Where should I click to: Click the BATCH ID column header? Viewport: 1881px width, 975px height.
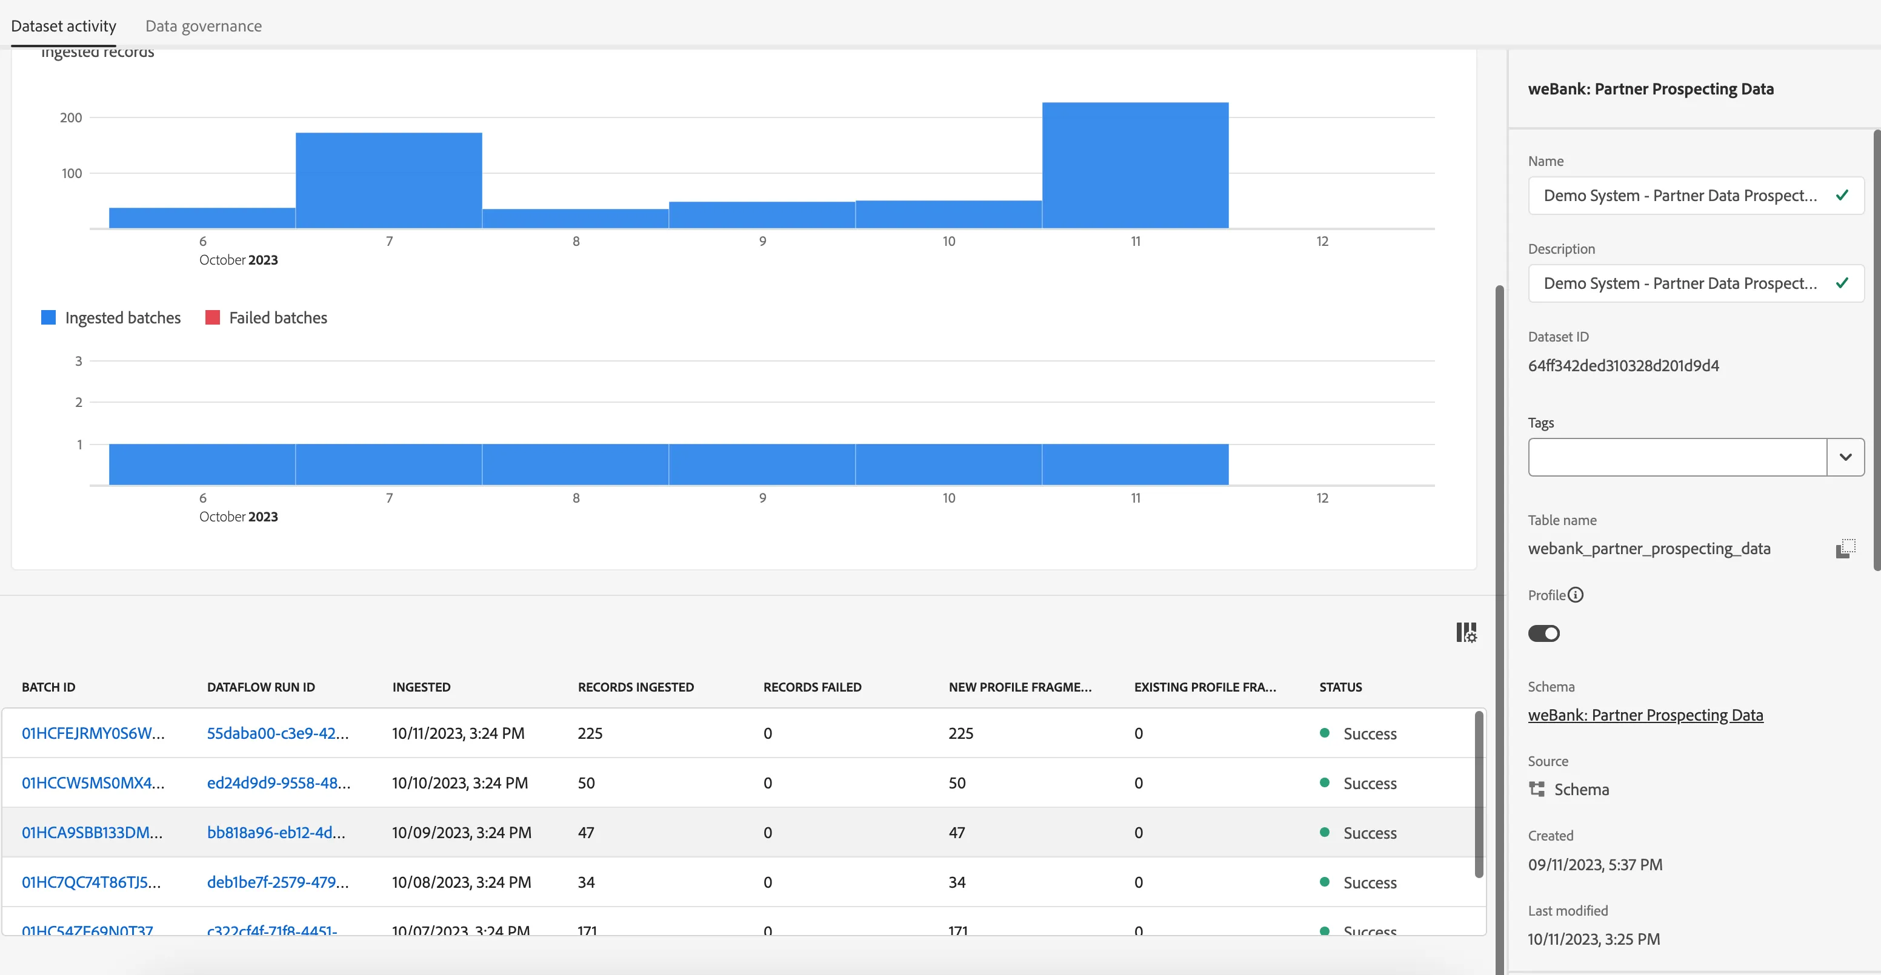click(48, 687)
